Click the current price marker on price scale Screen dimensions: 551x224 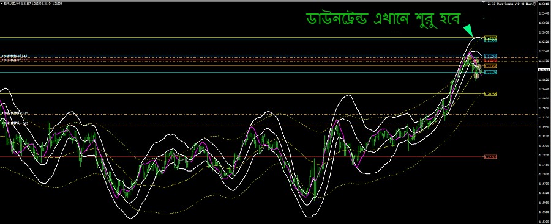pos(544,70)
